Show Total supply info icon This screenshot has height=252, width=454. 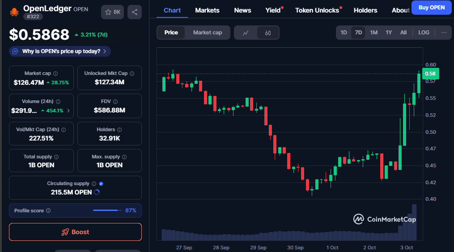tap(56, 157)
